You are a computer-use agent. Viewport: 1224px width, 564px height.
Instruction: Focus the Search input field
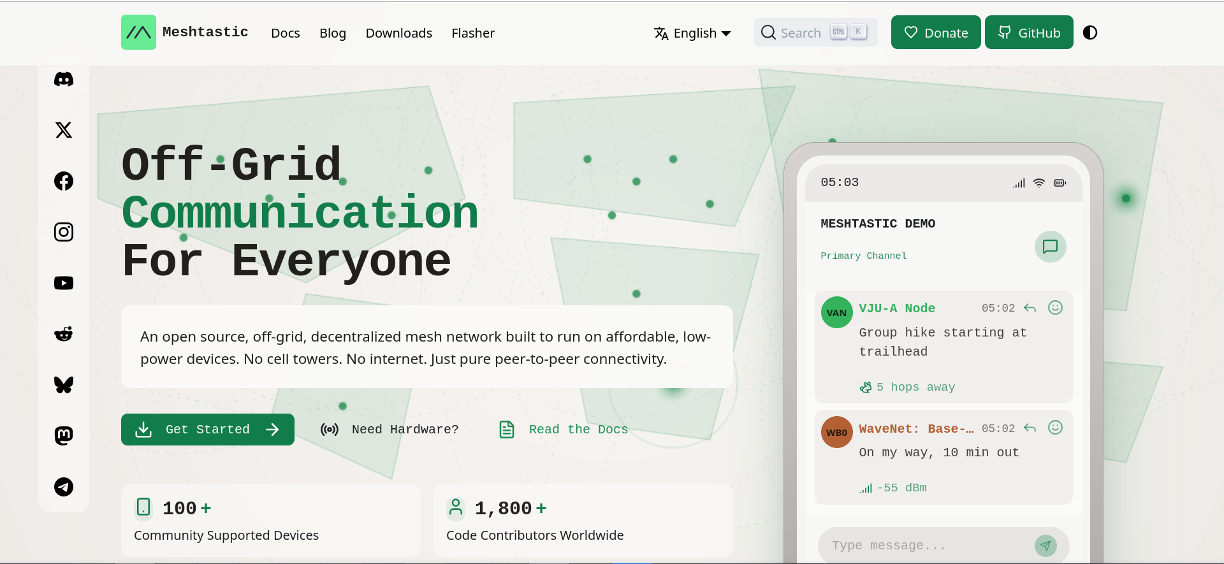pos(815,33)
